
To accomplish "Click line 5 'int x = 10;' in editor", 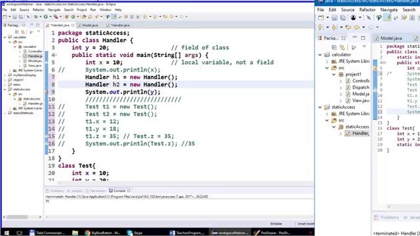I will point(104,62).
